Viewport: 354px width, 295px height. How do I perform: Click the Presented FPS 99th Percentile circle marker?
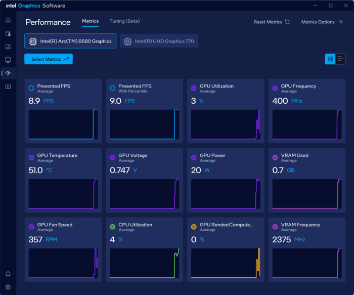(112, 89)
